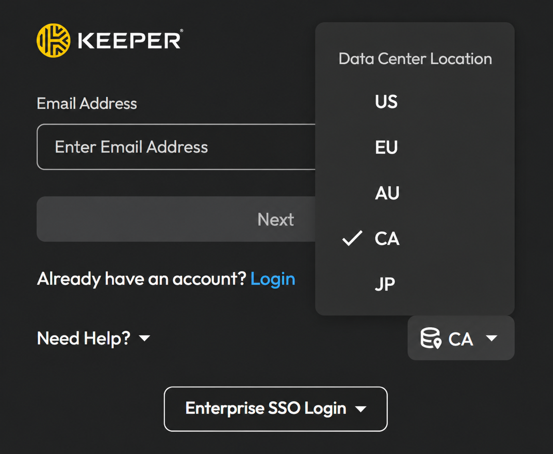Click the KEEPER wordmark text
The width and height of the screenshot is (553, 454).
coord(130,40)
